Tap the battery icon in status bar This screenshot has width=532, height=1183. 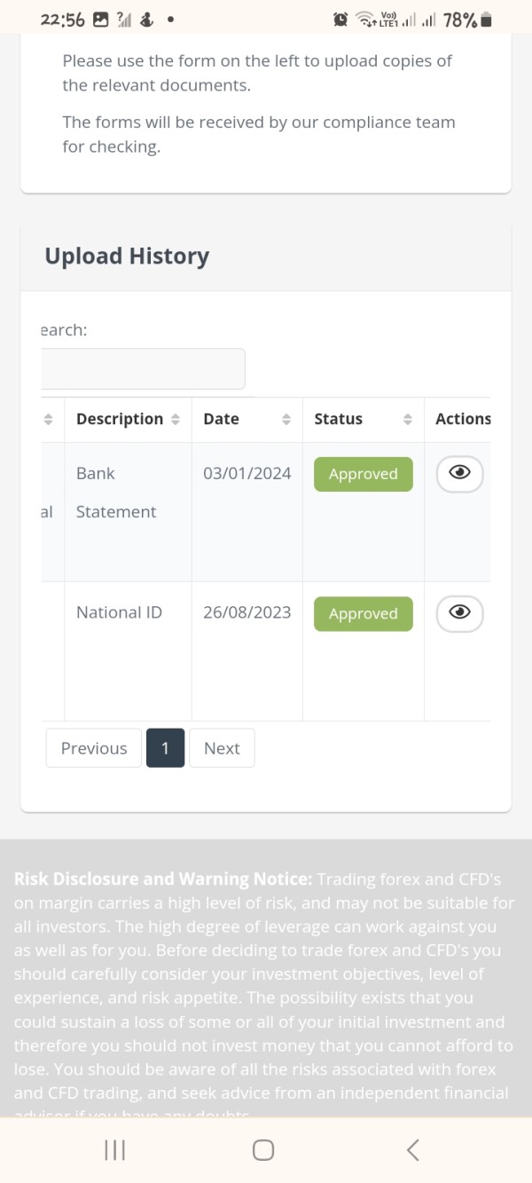point(485,20)
